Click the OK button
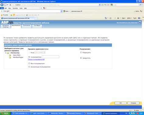This screenshot has height=115, width=144. tap(121, 103)
